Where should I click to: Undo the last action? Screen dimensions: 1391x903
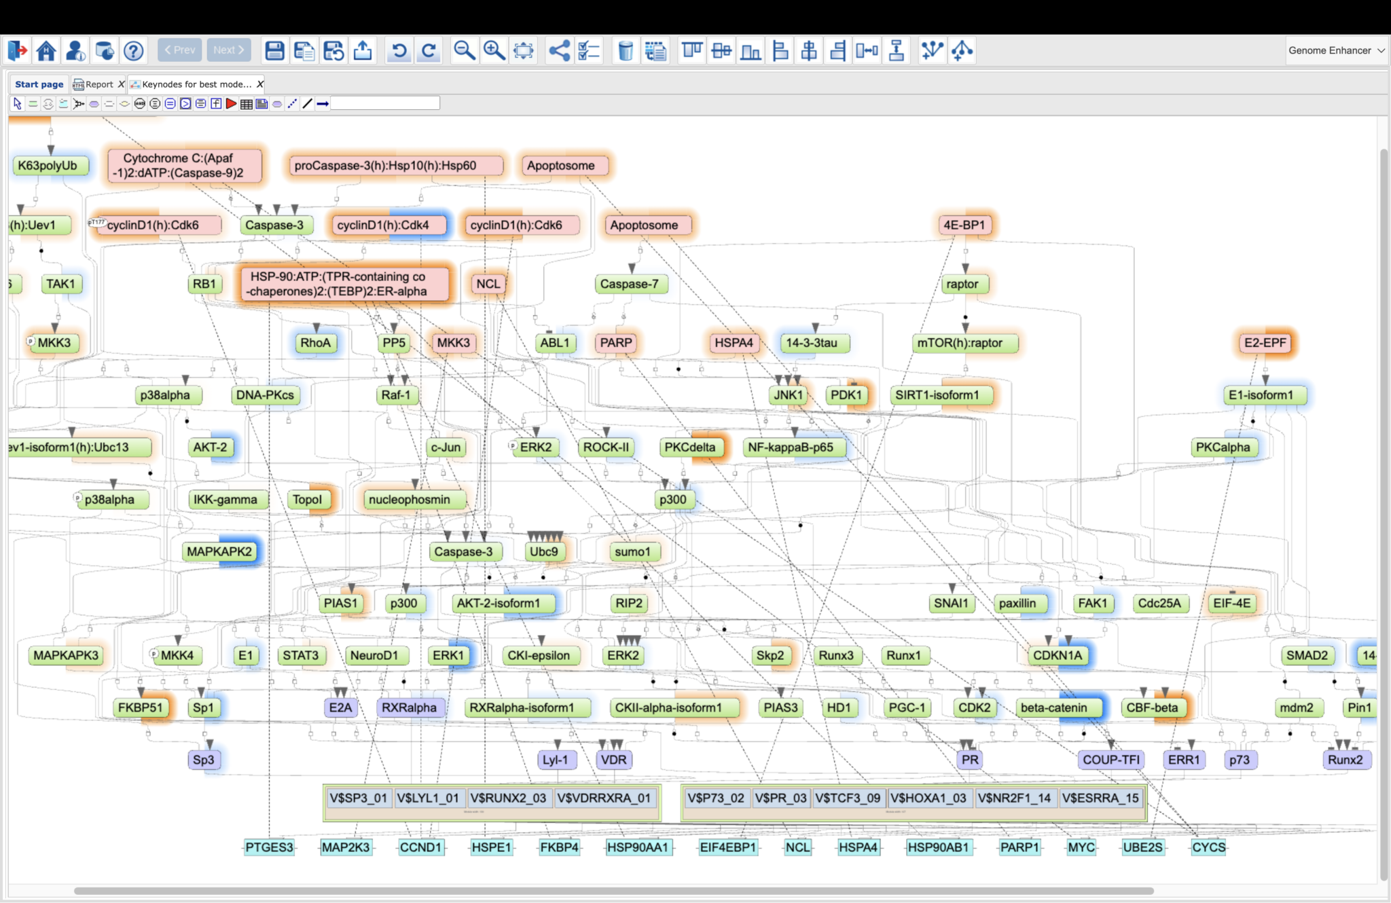coord(399,50)
